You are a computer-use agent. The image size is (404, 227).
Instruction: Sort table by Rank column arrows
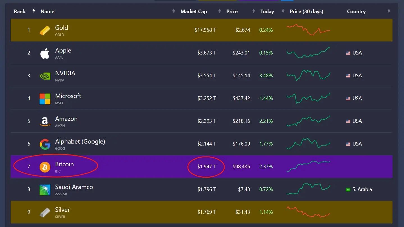[34, 11]
